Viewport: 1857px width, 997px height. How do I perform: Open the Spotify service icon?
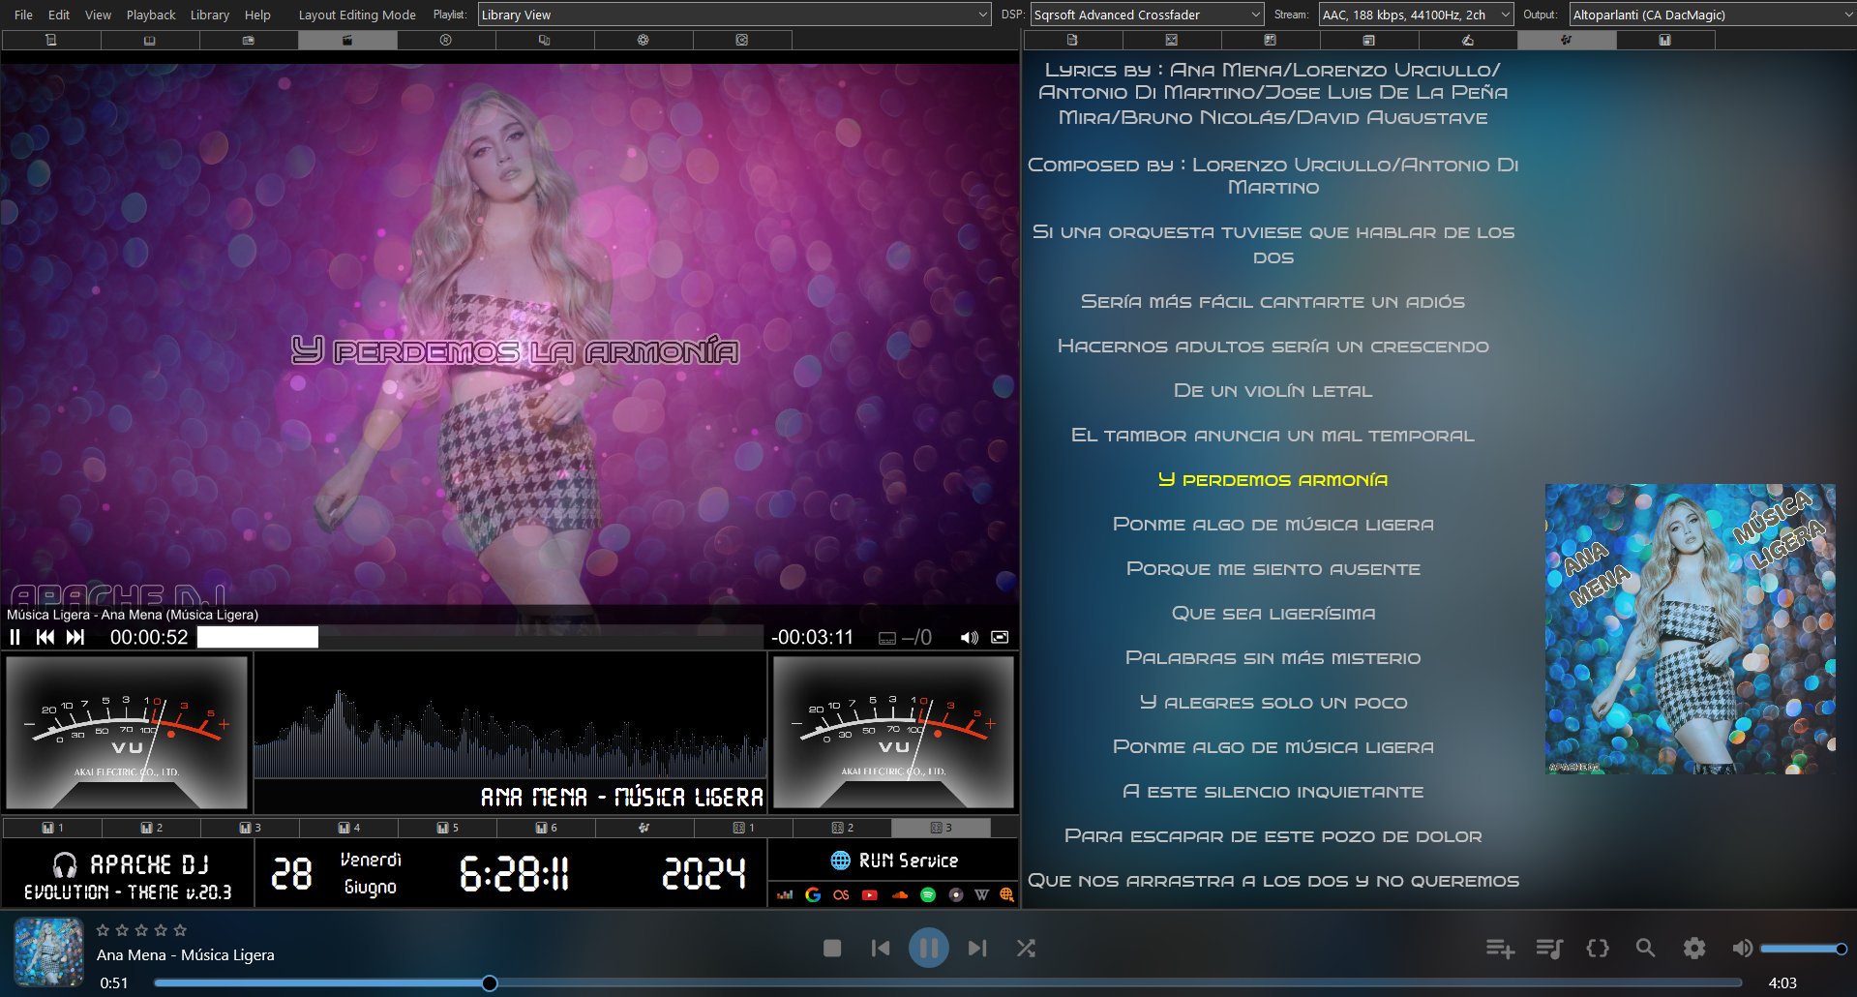point(928,894)
